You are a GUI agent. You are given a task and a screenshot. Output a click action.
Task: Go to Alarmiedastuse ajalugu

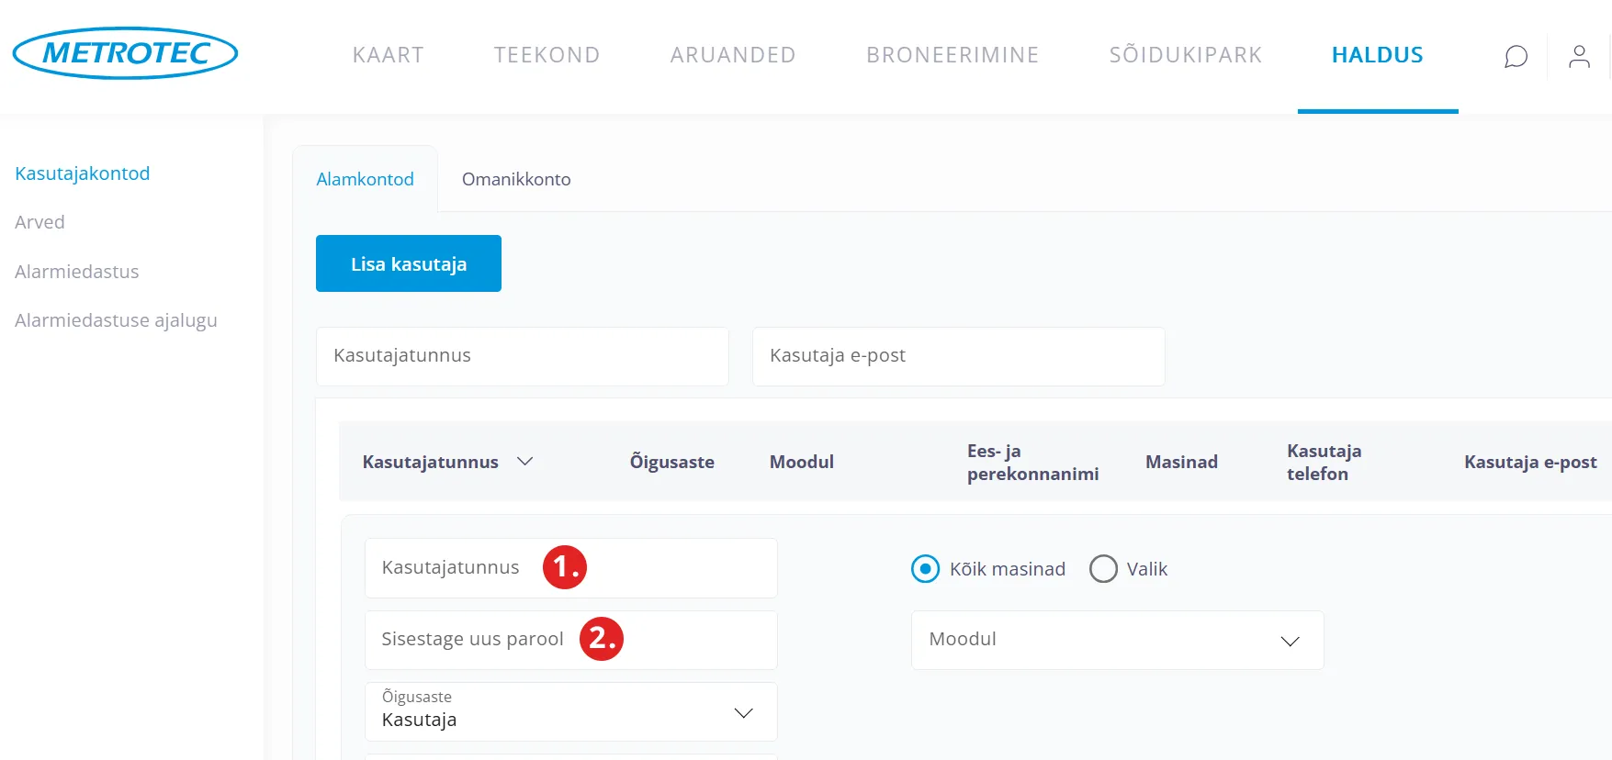coord(116,320)
